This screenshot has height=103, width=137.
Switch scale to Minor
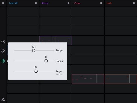pyautogui.click(x=59, y=74)
